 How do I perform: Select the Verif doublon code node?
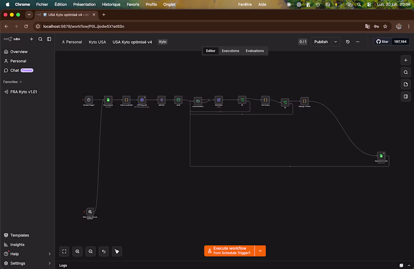click(265, 100)
